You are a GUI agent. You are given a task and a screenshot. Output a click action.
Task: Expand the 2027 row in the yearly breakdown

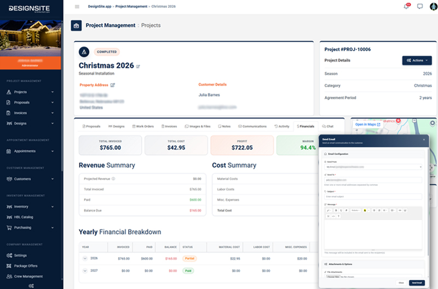coord(85,271)
